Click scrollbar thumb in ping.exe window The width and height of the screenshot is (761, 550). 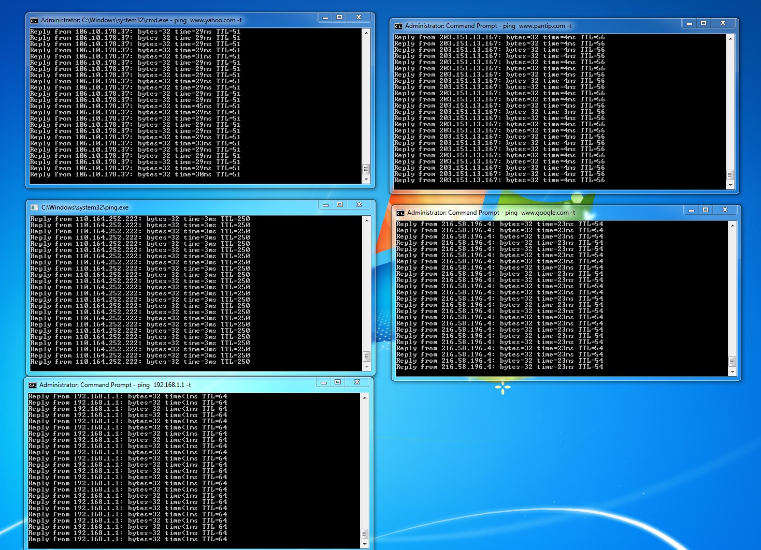coord(367,357)
